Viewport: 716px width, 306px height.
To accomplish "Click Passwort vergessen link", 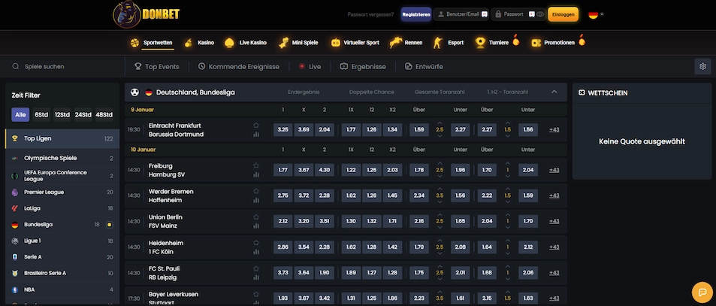I will coord(370,14).
